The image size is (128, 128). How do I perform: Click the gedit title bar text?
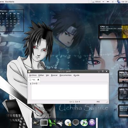coord(64,71)
